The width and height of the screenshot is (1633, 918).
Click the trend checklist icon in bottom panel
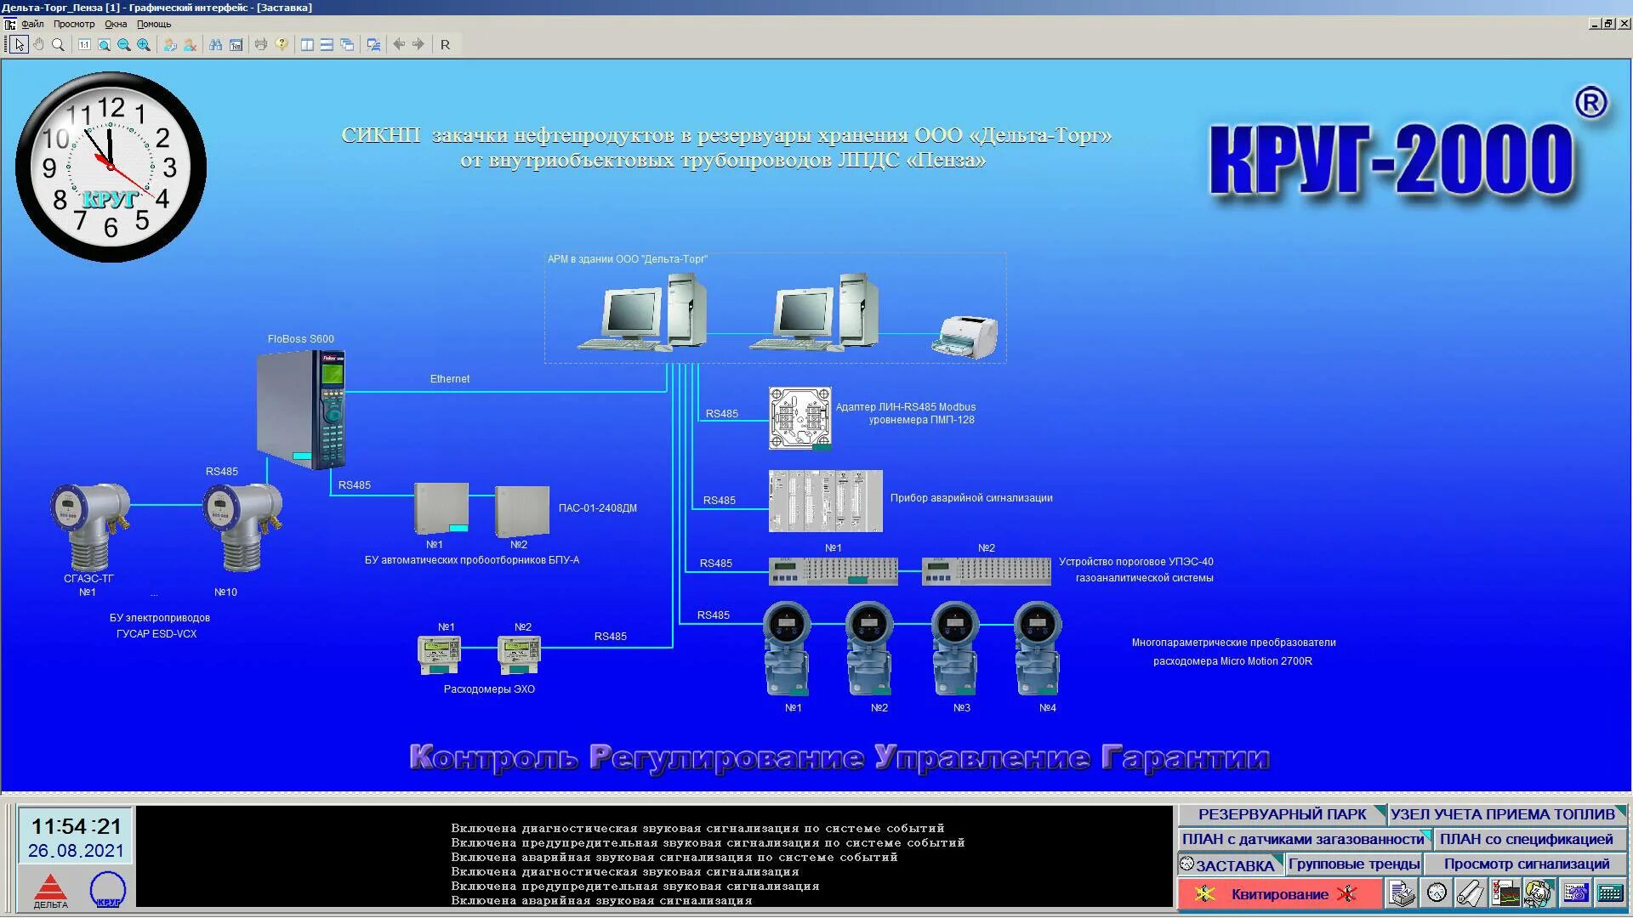pyautogui.click(x=1505, y=893)
